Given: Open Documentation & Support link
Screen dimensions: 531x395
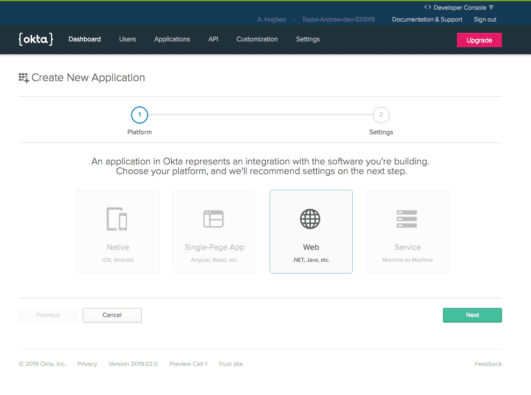Looking at the screenshot, I should pos(427,20).
